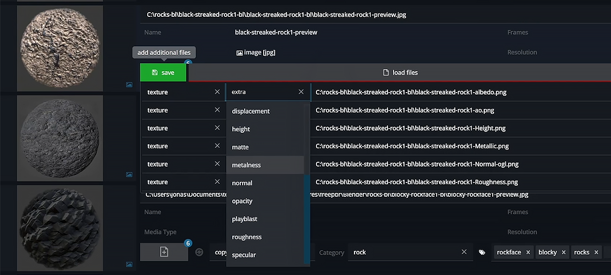
Task: Click the tag icon beside the Category field
Action: pos(482,252)
